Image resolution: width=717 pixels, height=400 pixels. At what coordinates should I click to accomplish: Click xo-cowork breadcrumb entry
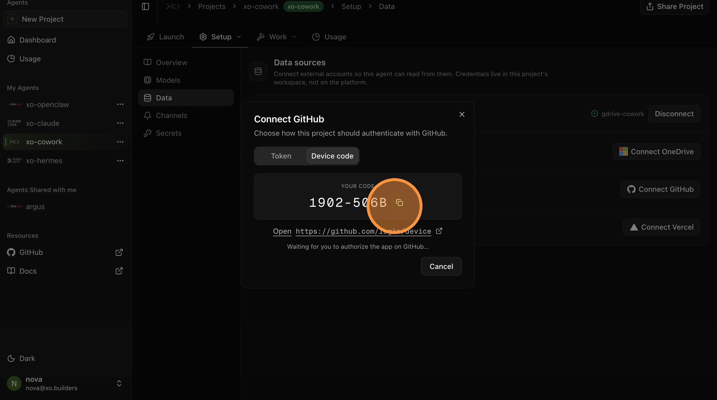click(261, 6)
